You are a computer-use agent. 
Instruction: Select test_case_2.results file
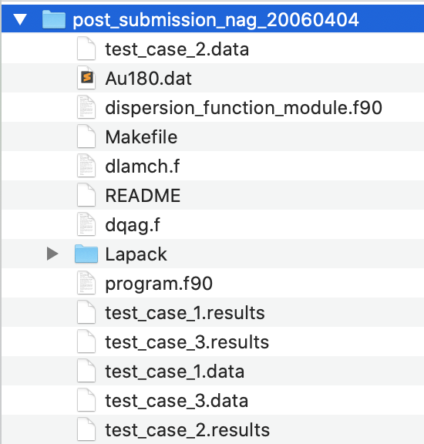187,430
